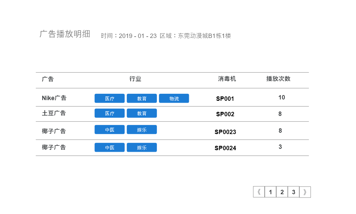The height and width of the screenshot is (214, 356).
Task: Click play count 8 in SP002 row
Action: pos(280,114)
